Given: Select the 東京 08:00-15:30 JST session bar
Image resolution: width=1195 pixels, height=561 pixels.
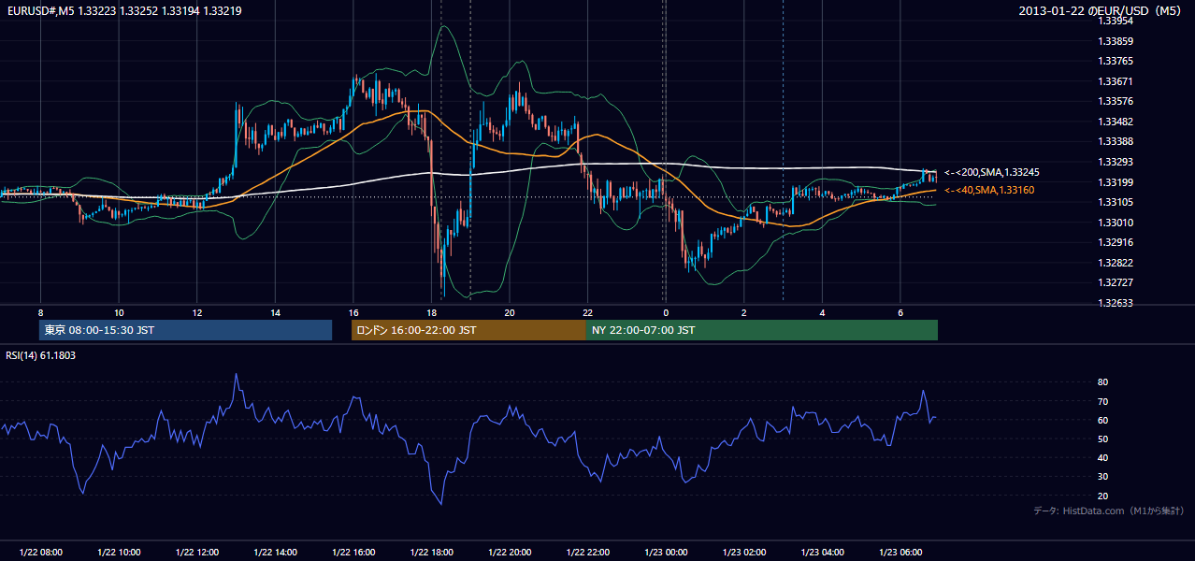Looking at the screenshot, I should (186, 330).
